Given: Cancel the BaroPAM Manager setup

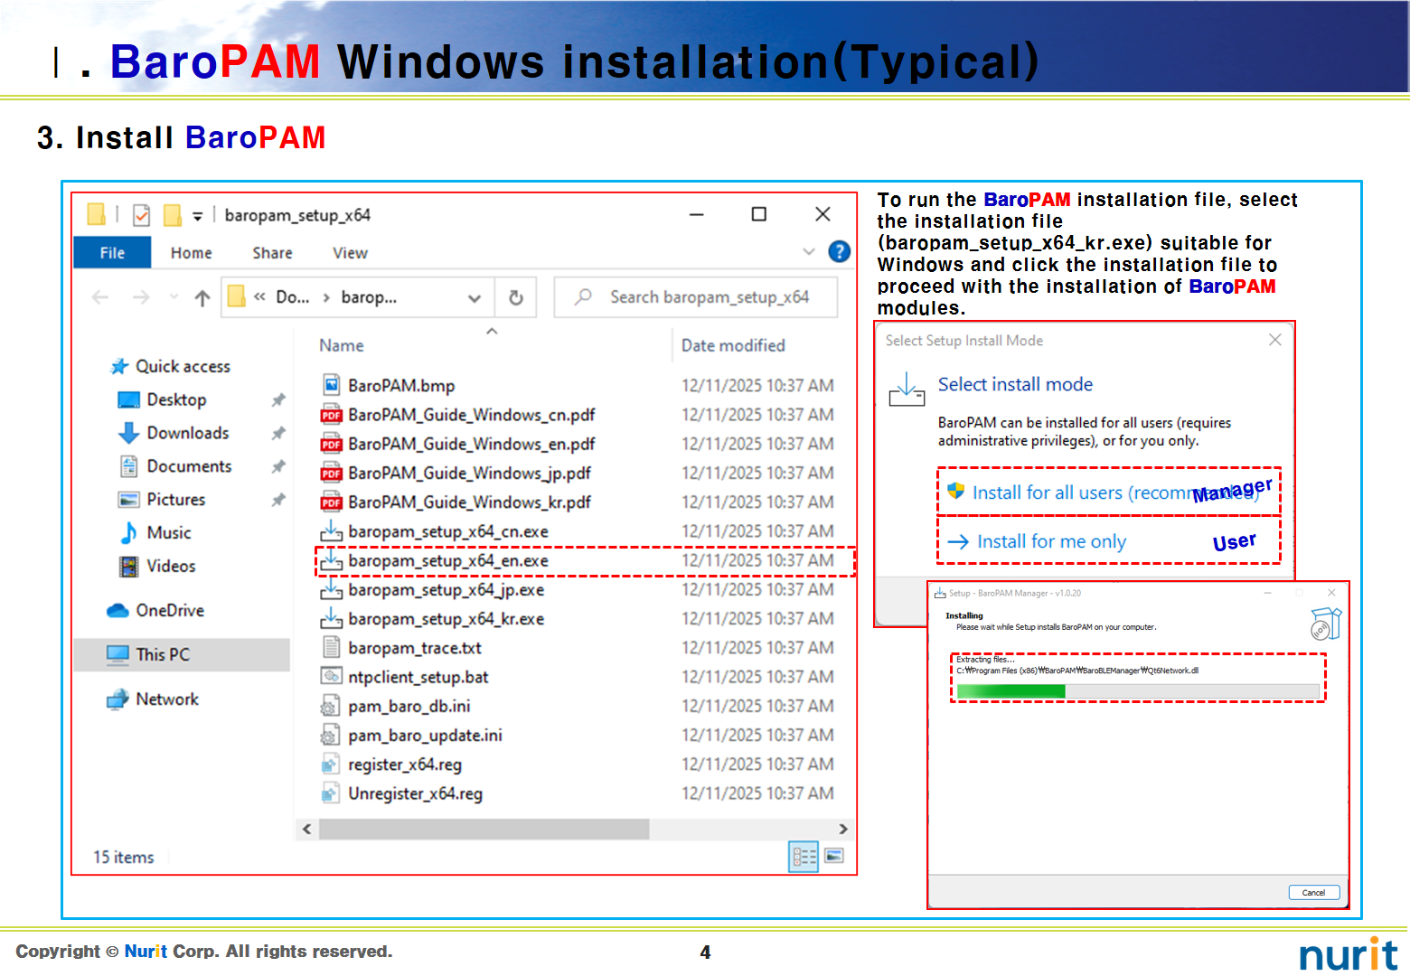Looking at the screenshot, I should click(1313, 892).
